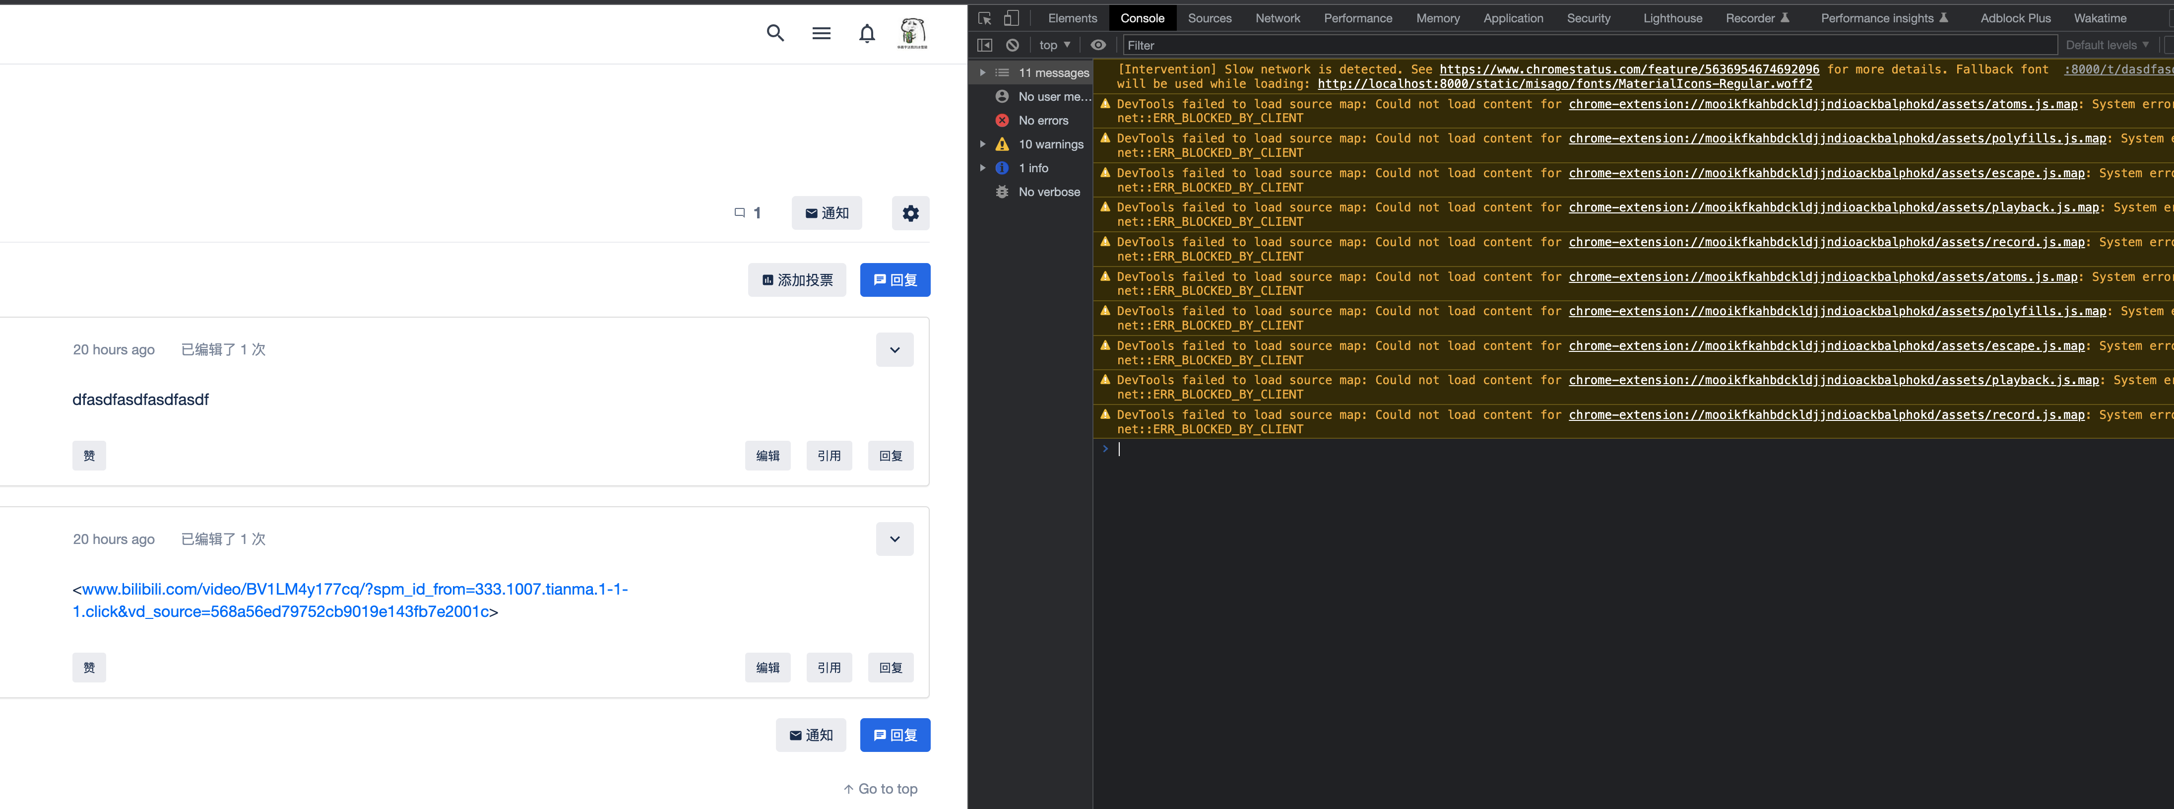Toggle the console sidebar panel icon
The image size is (2174, 809).
point(984,45)
